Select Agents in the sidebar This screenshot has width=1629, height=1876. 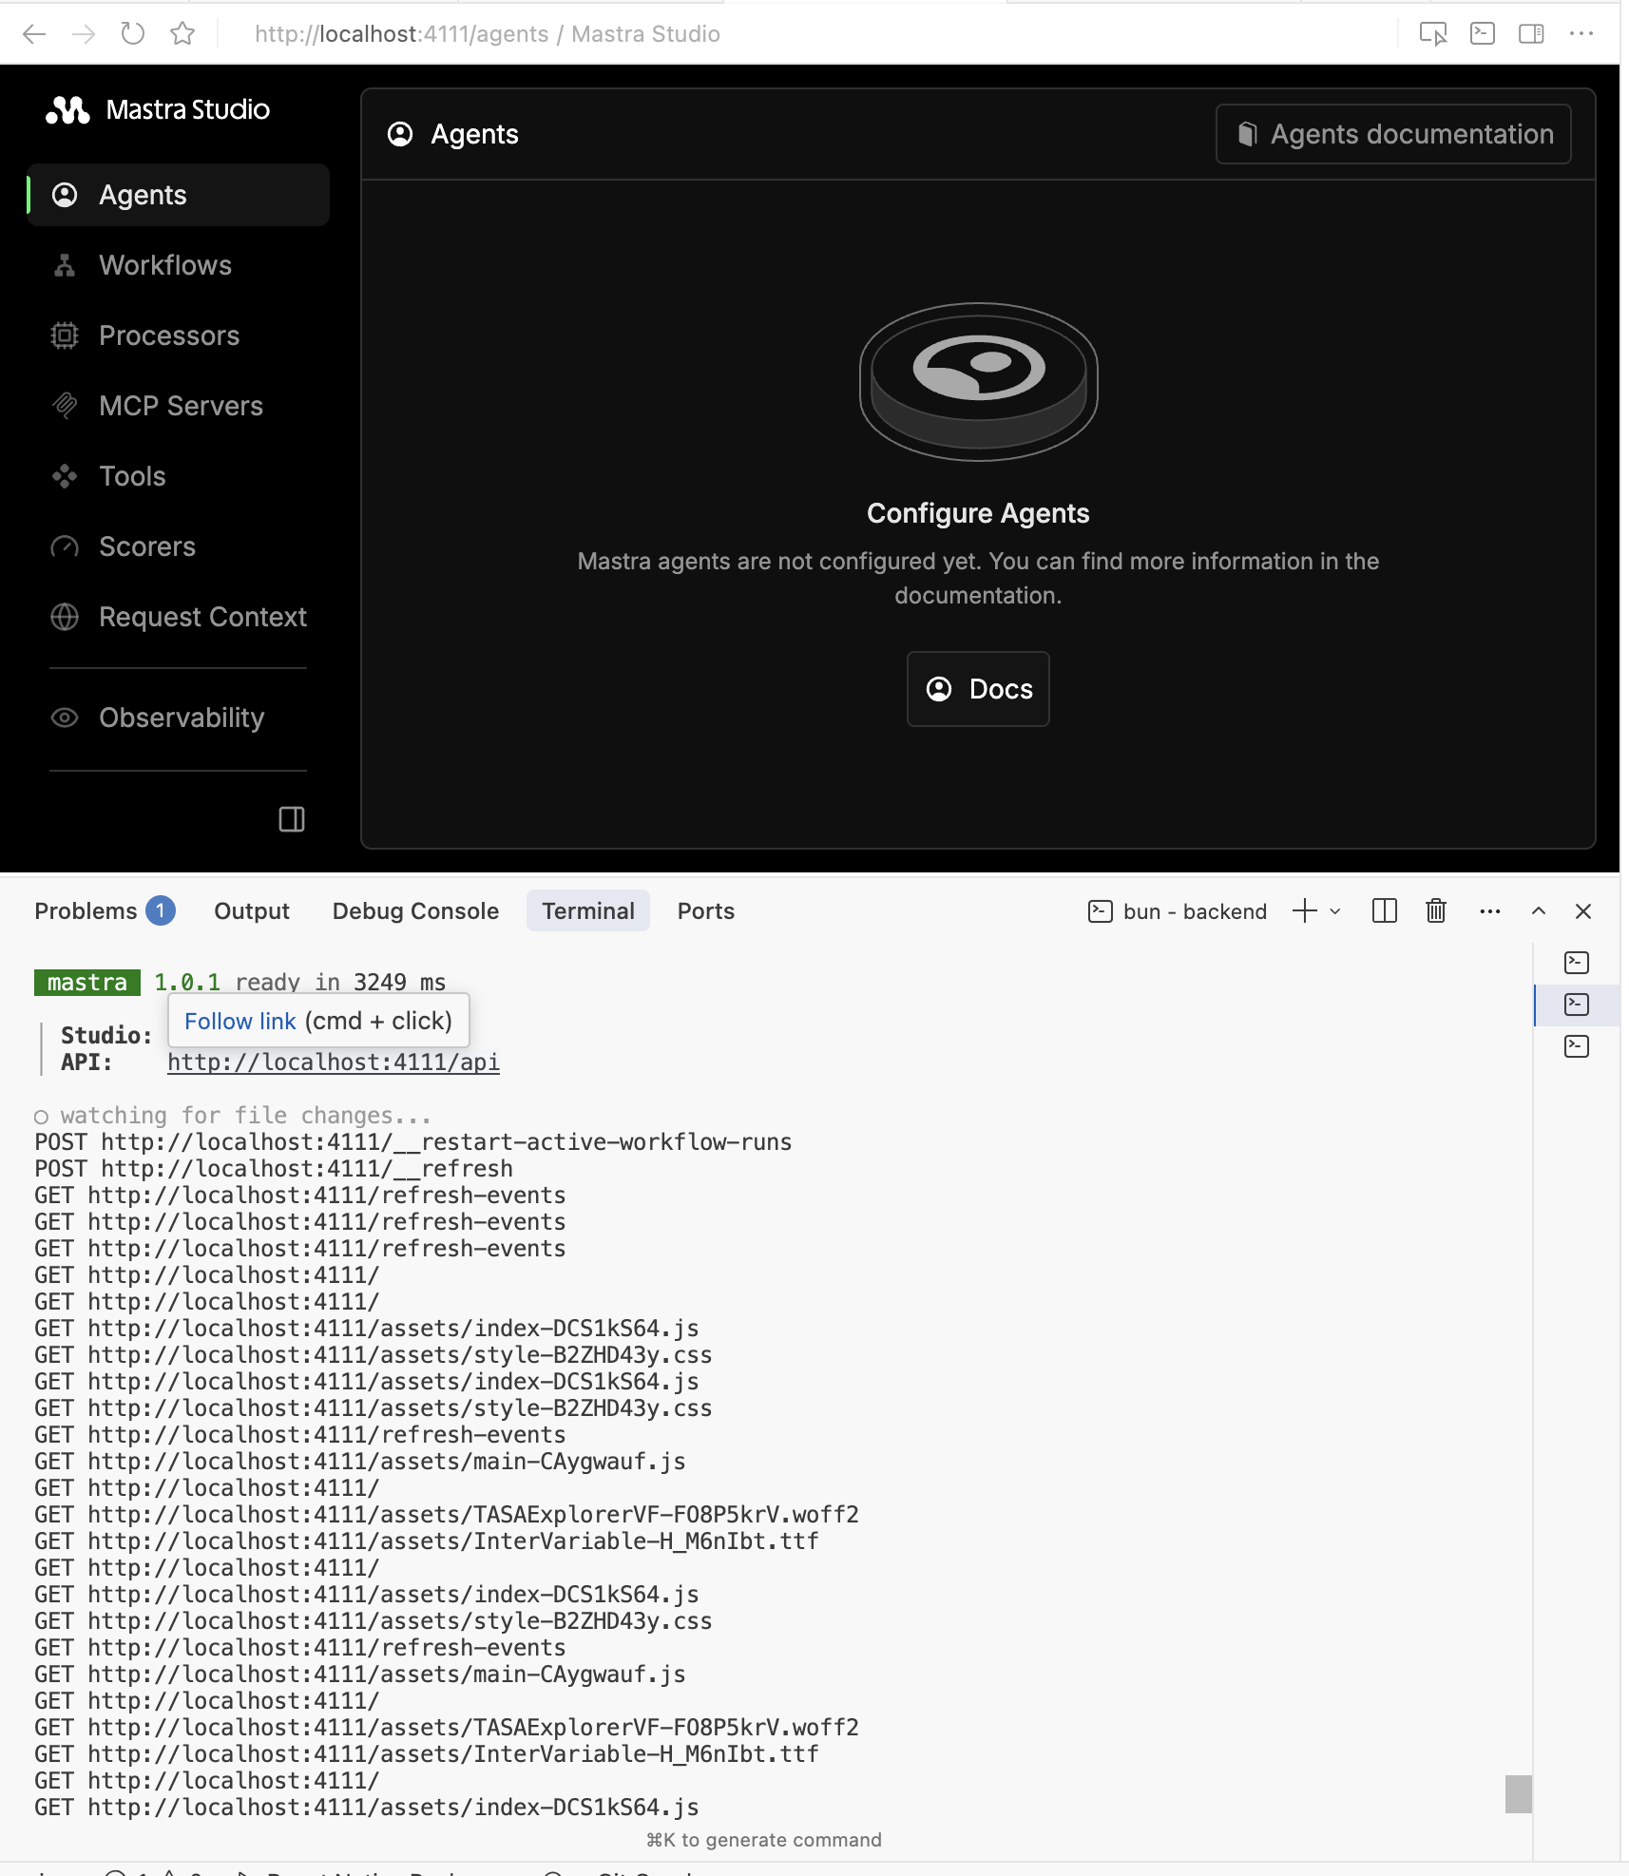click(178, 195)
